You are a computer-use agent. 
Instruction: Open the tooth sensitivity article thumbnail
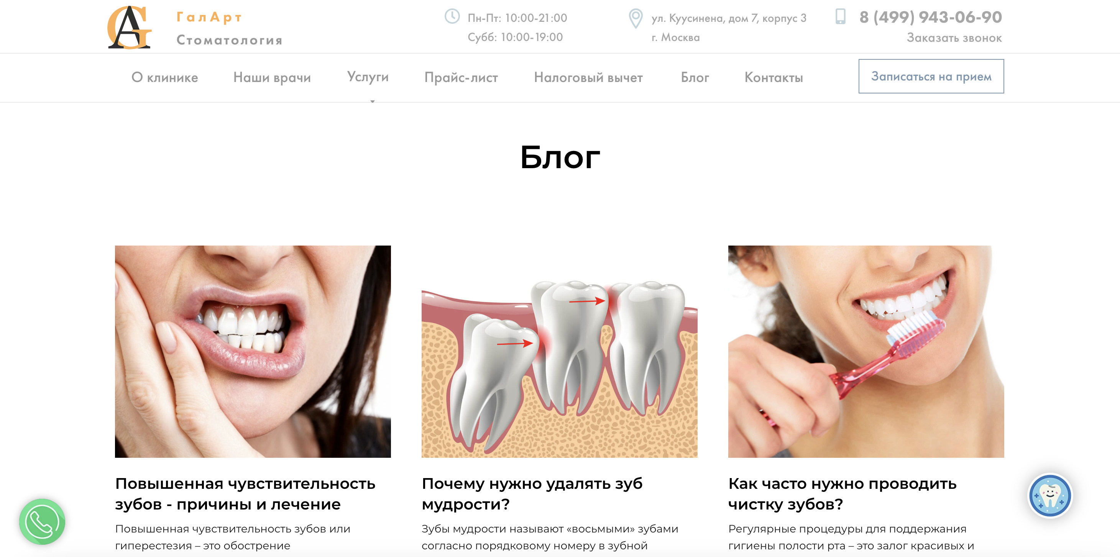pyautogui.click(x=253, y=352)
